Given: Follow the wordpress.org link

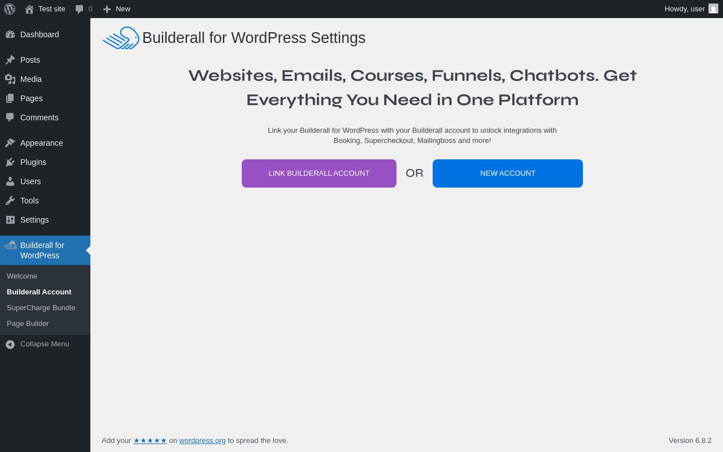Looking at the screenshot, I should tap(202, 441).
